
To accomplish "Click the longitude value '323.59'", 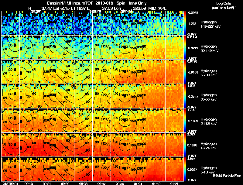I will pos(139,8).
